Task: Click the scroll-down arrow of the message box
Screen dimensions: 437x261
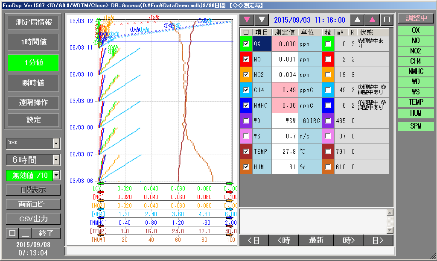Action: [390, 230]
